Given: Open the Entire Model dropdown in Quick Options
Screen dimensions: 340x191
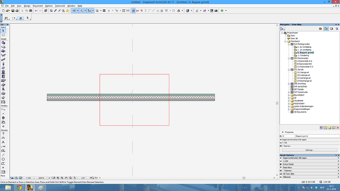Looking at the screenshot, I should click(311, 164).
